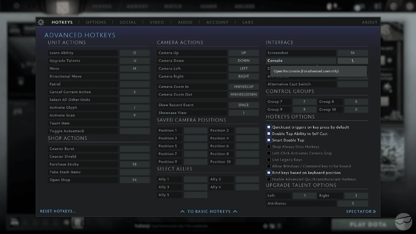Click Activate Glyph key field
The height and width of the screenshot is (234, 416).
135,108
